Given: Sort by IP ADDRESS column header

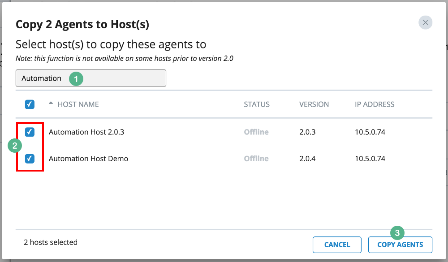Looking at the screenshot, I should click(375, 104).
